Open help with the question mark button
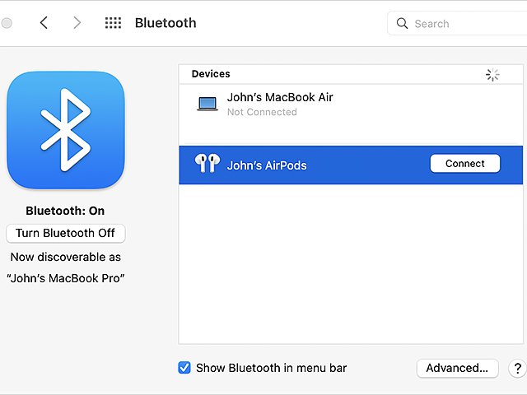The height and width of the screenshot is (395, 527). [x=518, y=368]
